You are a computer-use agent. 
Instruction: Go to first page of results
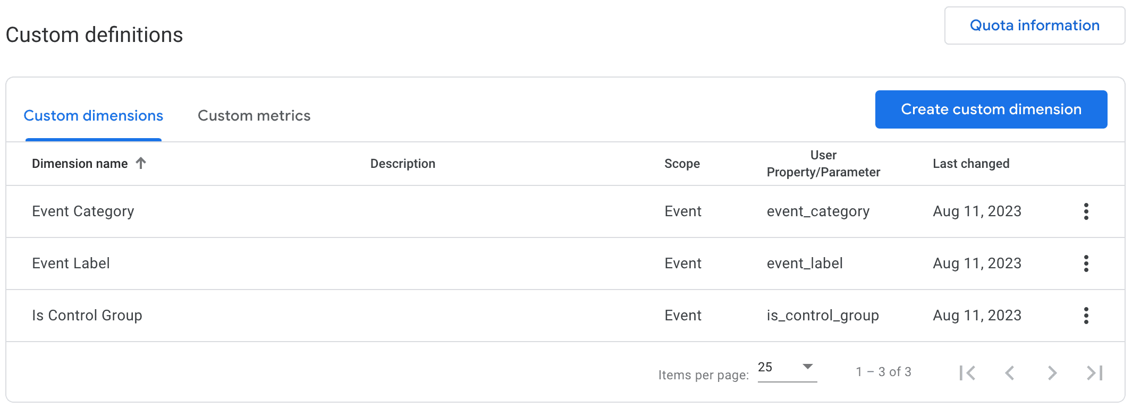967,373
